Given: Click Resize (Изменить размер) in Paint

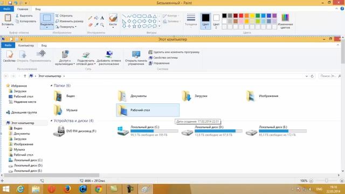Looking at the screenshot, I should pyautogui.click(x=70, y=22).
